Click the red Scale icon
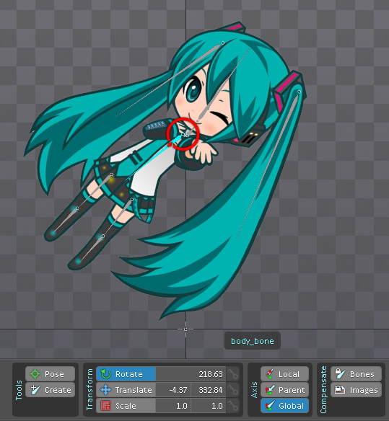This screenshot has height=421, width=389. click(x=105, y=406)
